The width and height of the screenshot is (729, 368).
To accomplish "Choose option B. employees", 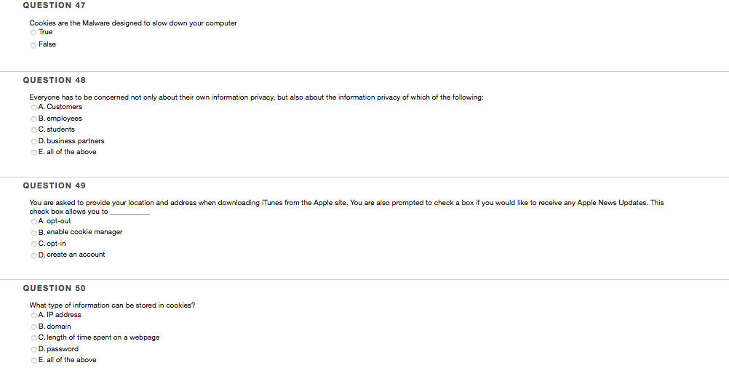I will 33,119.
